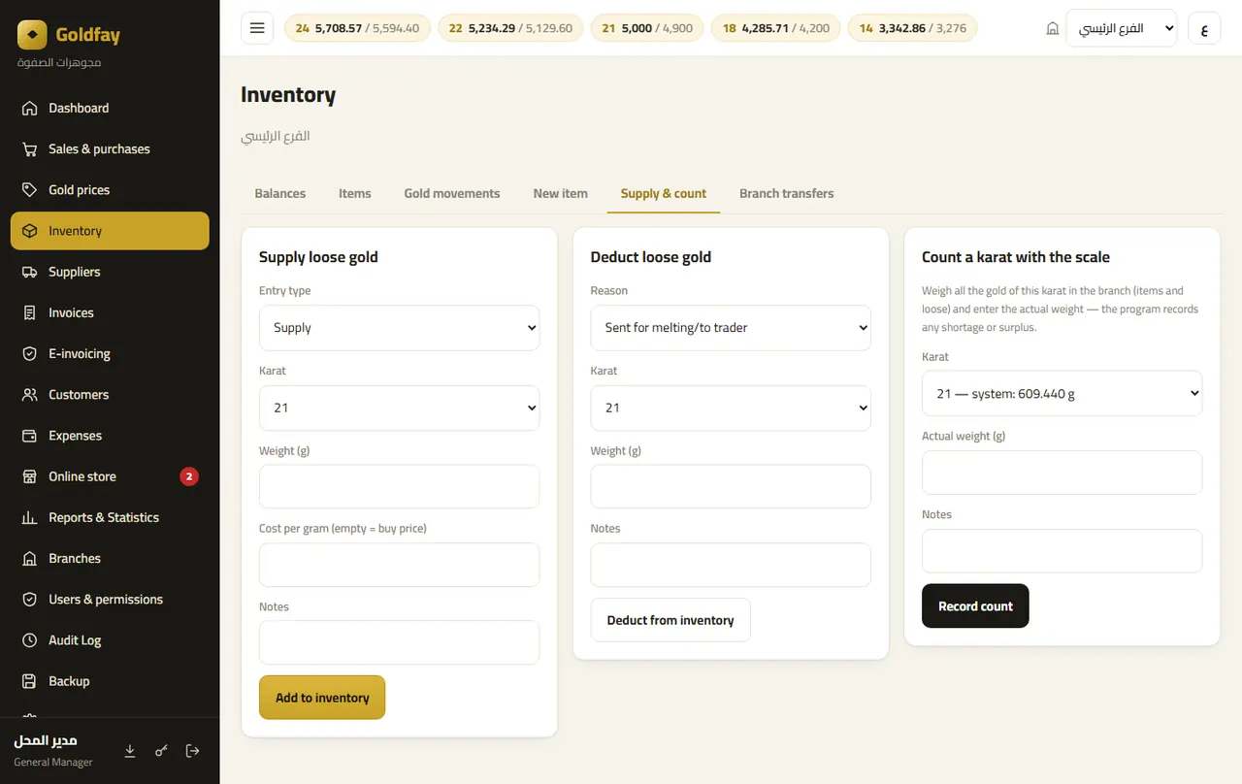Click the 24 karat price chip 5,708.57

coord(357,28)
